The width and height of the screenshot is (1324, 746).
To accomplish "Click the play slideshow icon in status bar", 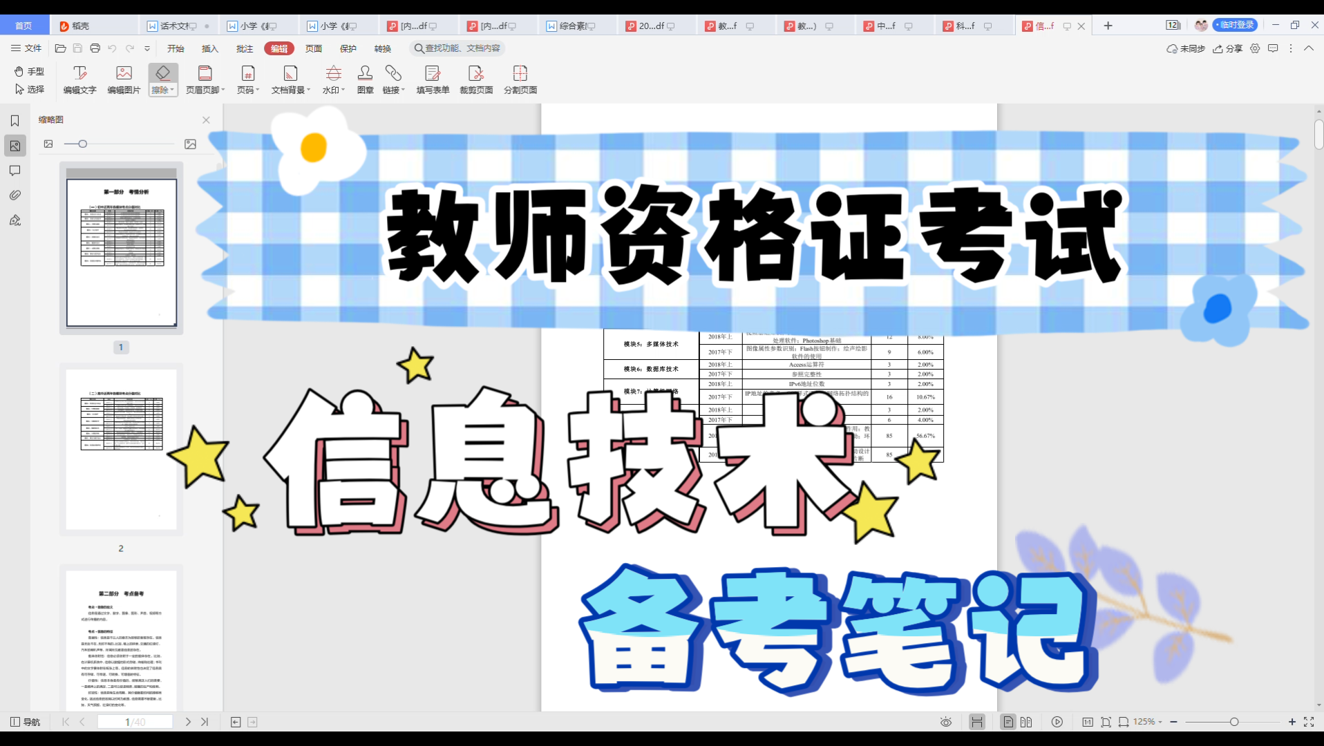I will pos(1057,722).
